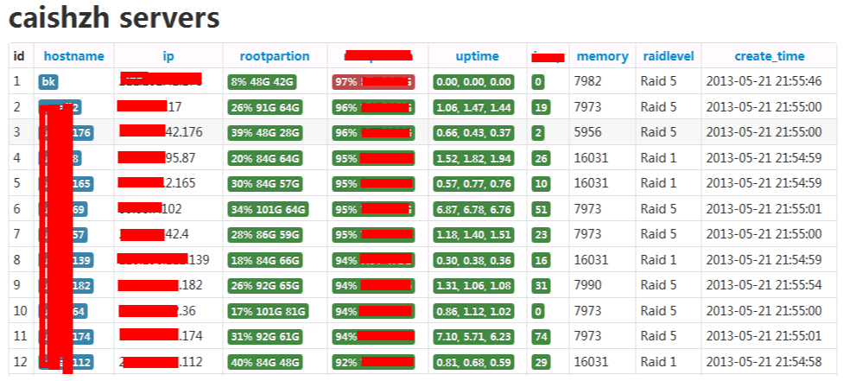Click the 40% 84G 48G partition badge
843x381 pixels.
click(265, 362)
